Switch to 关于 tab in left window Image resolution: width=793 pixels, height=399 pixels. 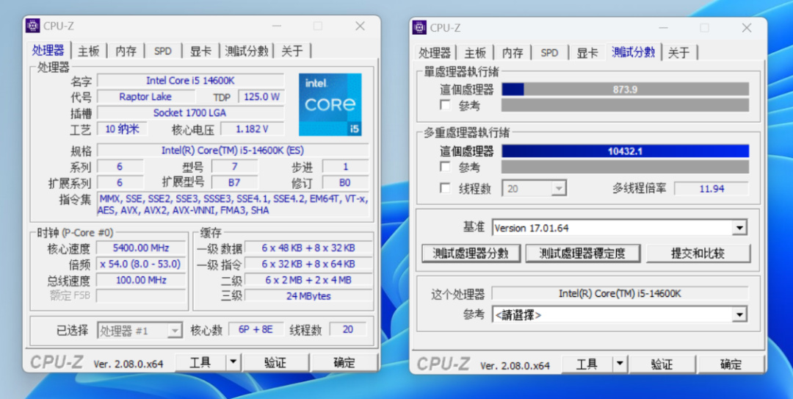(x=292, y=51)
